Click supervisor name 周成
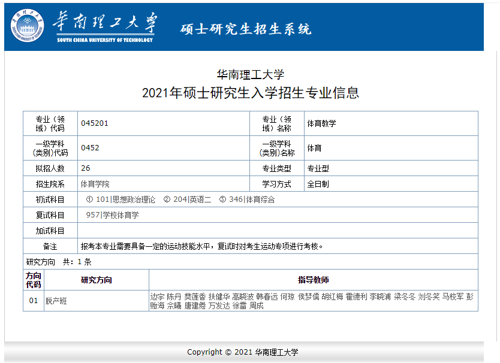This screenshot has height=363, width=500. coord(257,305)
